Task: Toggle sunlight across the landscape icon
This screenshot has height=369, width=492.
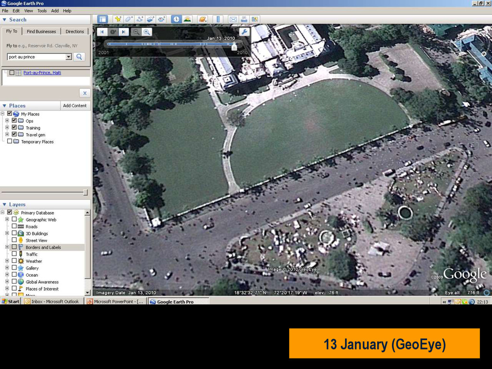Action: (x=187, y=19)
